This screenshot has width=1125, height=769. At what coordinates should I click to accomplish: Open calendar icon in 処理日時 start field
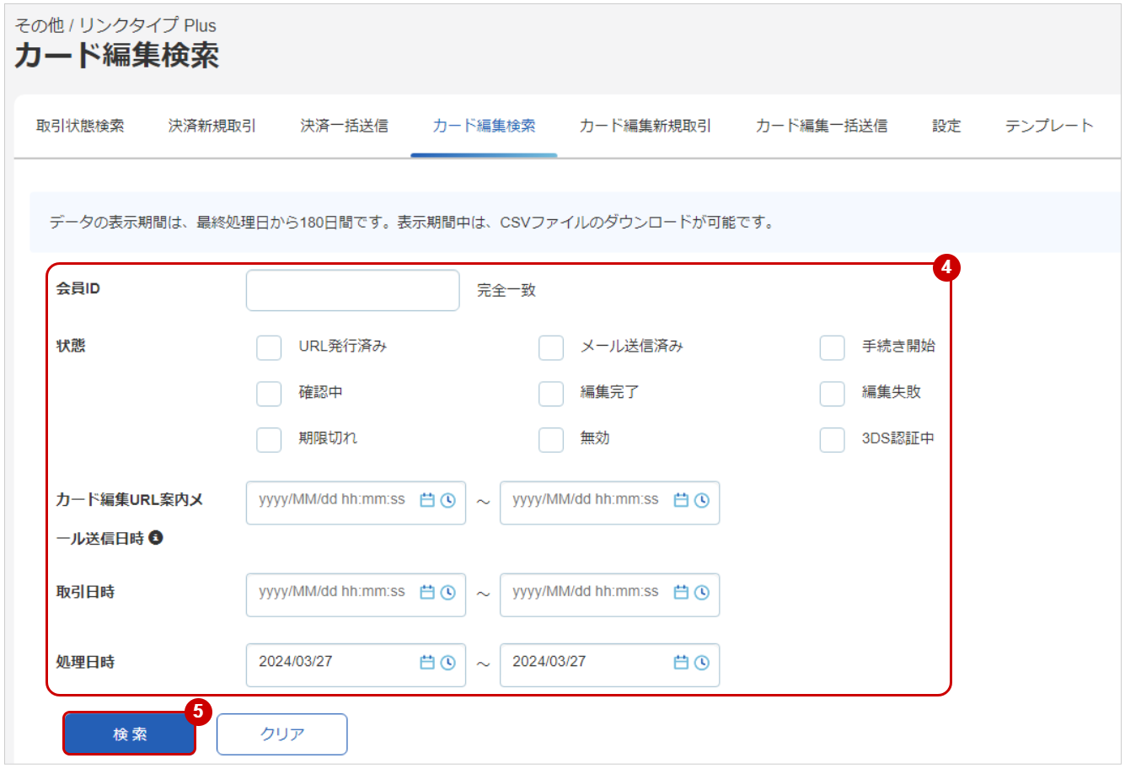click(427, 663)
